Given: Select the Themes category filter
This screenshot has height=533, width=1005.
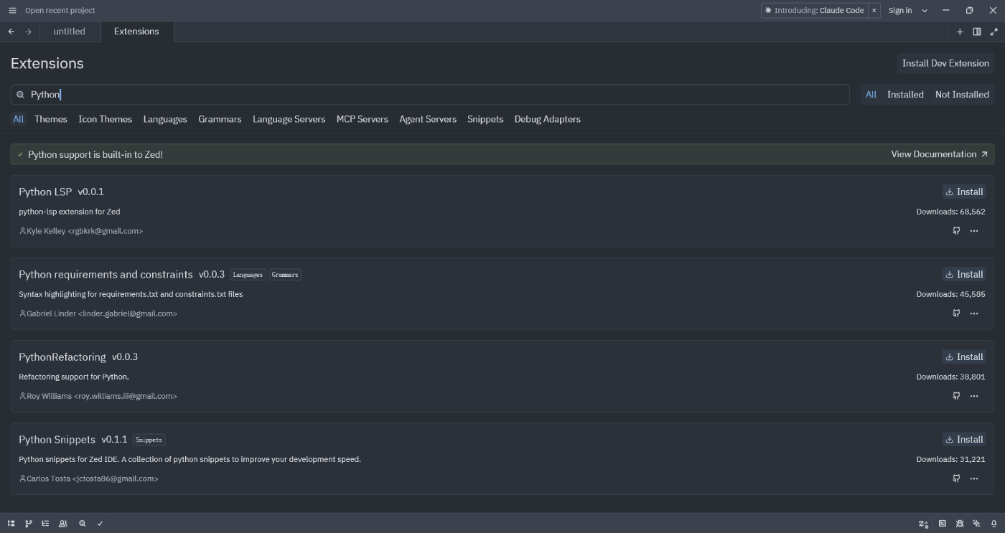Looking at the screenshot, I should [x=51, y=119].
